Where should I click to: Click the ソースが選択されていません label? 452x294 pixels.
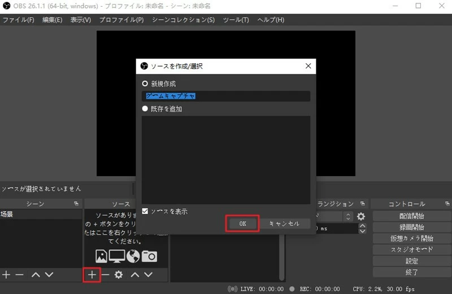point(41,189)
